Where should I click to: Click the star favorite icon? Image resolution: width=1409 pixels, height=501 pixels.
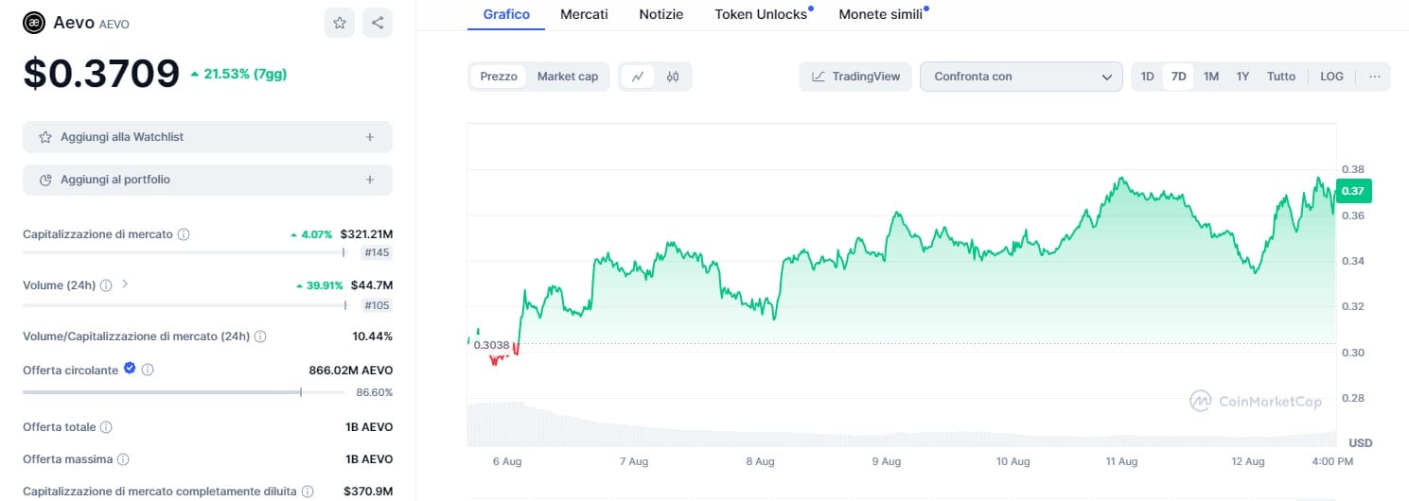(339, 23)
